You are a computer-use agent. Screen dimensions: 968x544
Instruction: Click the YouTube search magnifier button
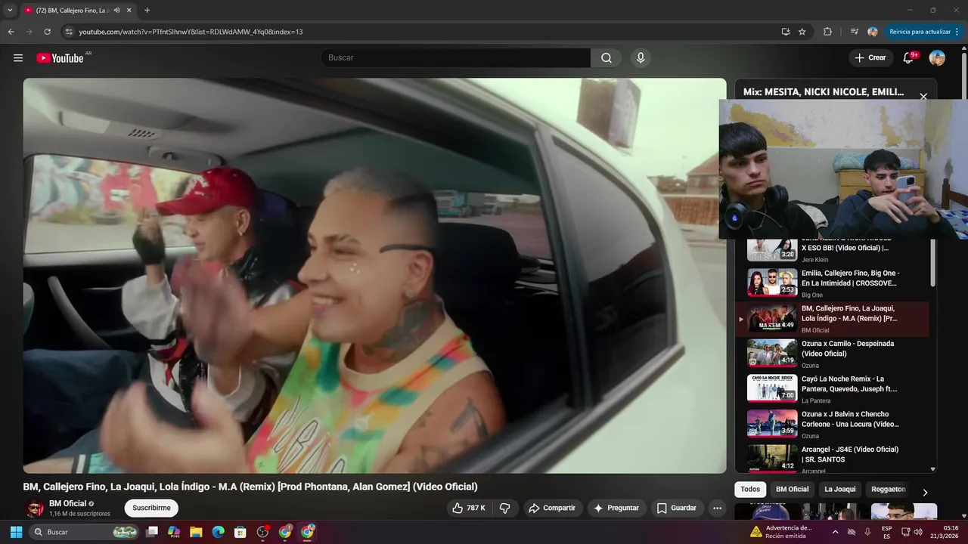pos(607,58)
